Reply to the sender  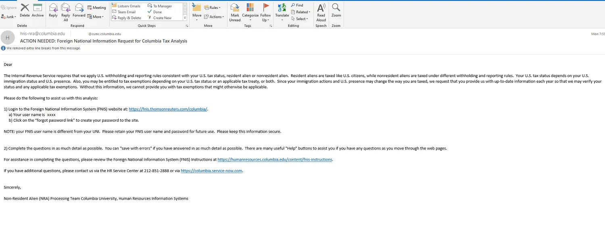(53, 10)
